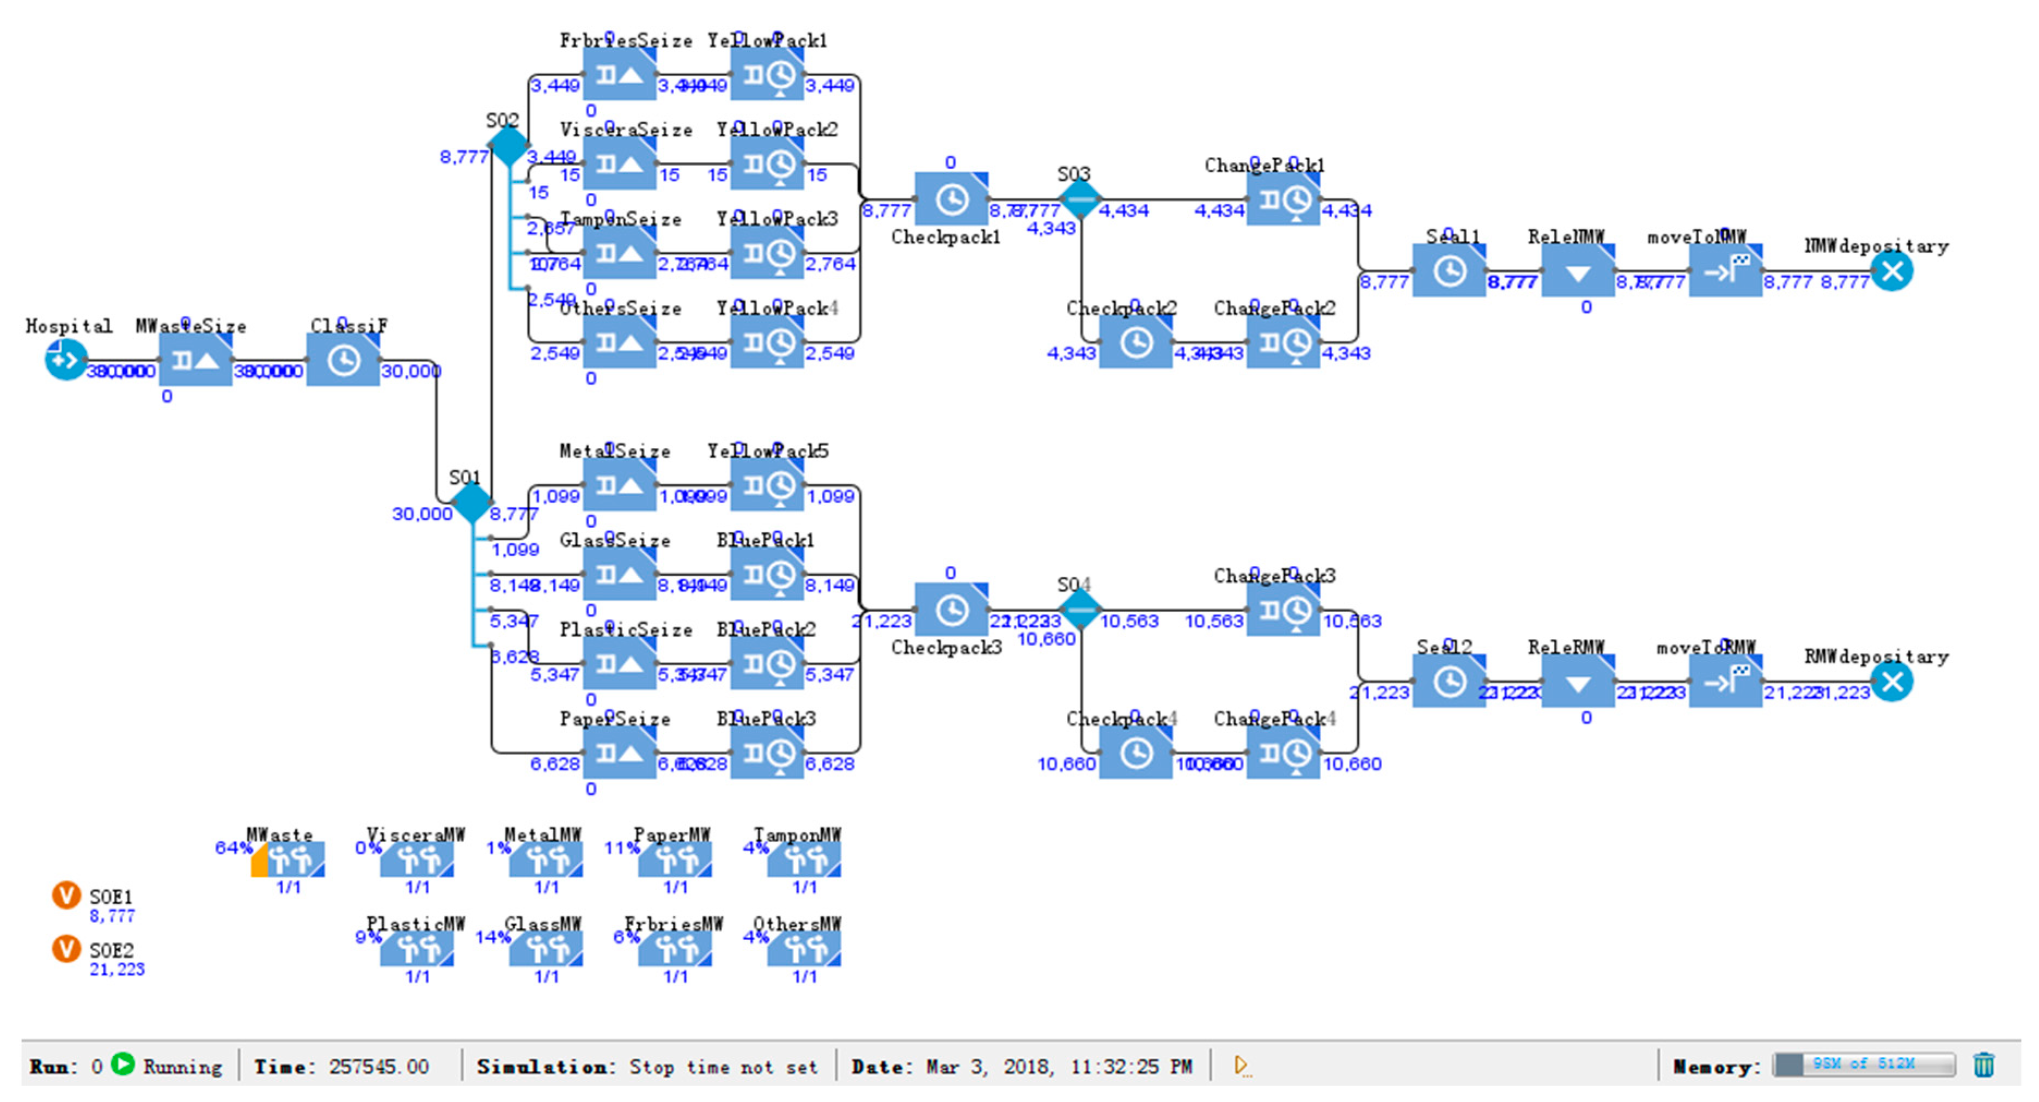Select the ChangePack1 block icon

click(1283, 199)
